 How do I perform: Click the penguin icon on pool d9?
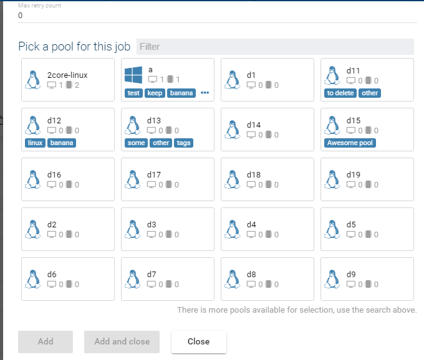[332, 278]
